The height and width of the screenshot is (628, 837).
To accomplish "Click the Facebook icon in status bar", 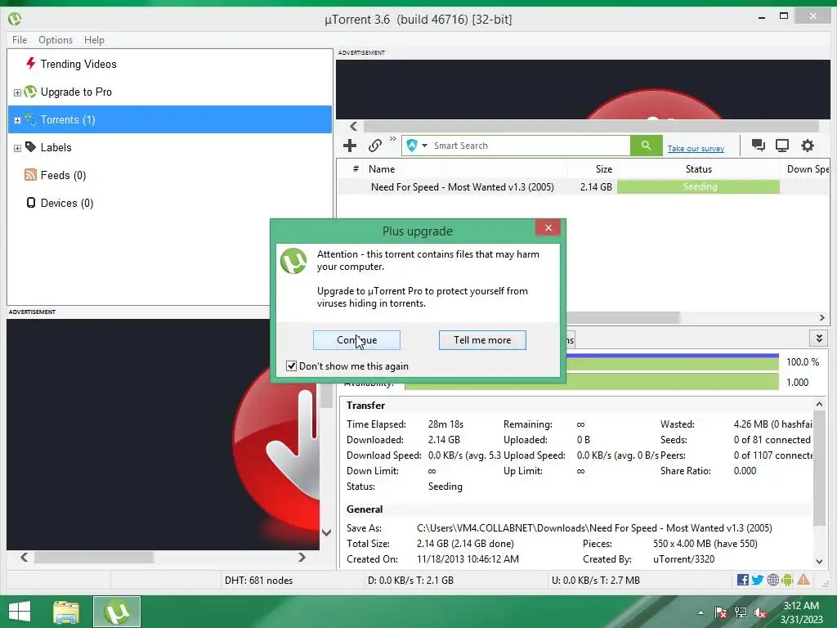I will point(742,580).
